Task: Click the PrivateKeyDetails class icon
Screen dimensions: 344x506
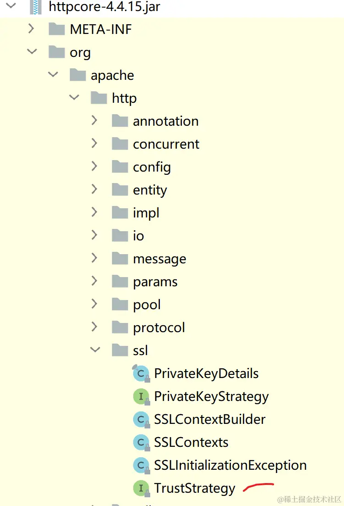Action: 141,374
